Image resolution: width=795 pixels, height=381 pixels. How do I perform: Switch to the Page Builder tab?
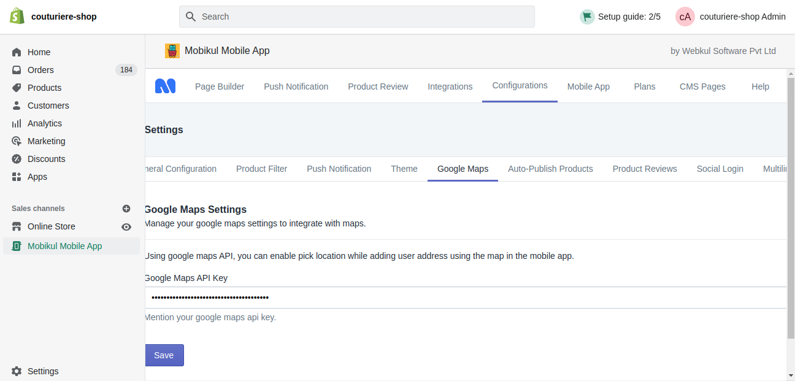[x=220, y=87]
